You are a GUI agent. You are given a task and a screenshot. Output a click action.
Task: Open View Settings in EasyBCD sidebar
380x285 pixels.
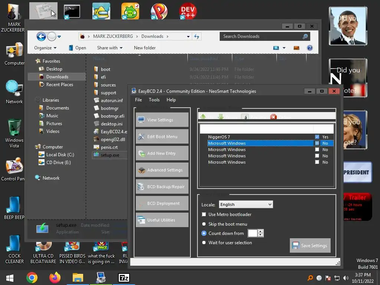point(162,120)
